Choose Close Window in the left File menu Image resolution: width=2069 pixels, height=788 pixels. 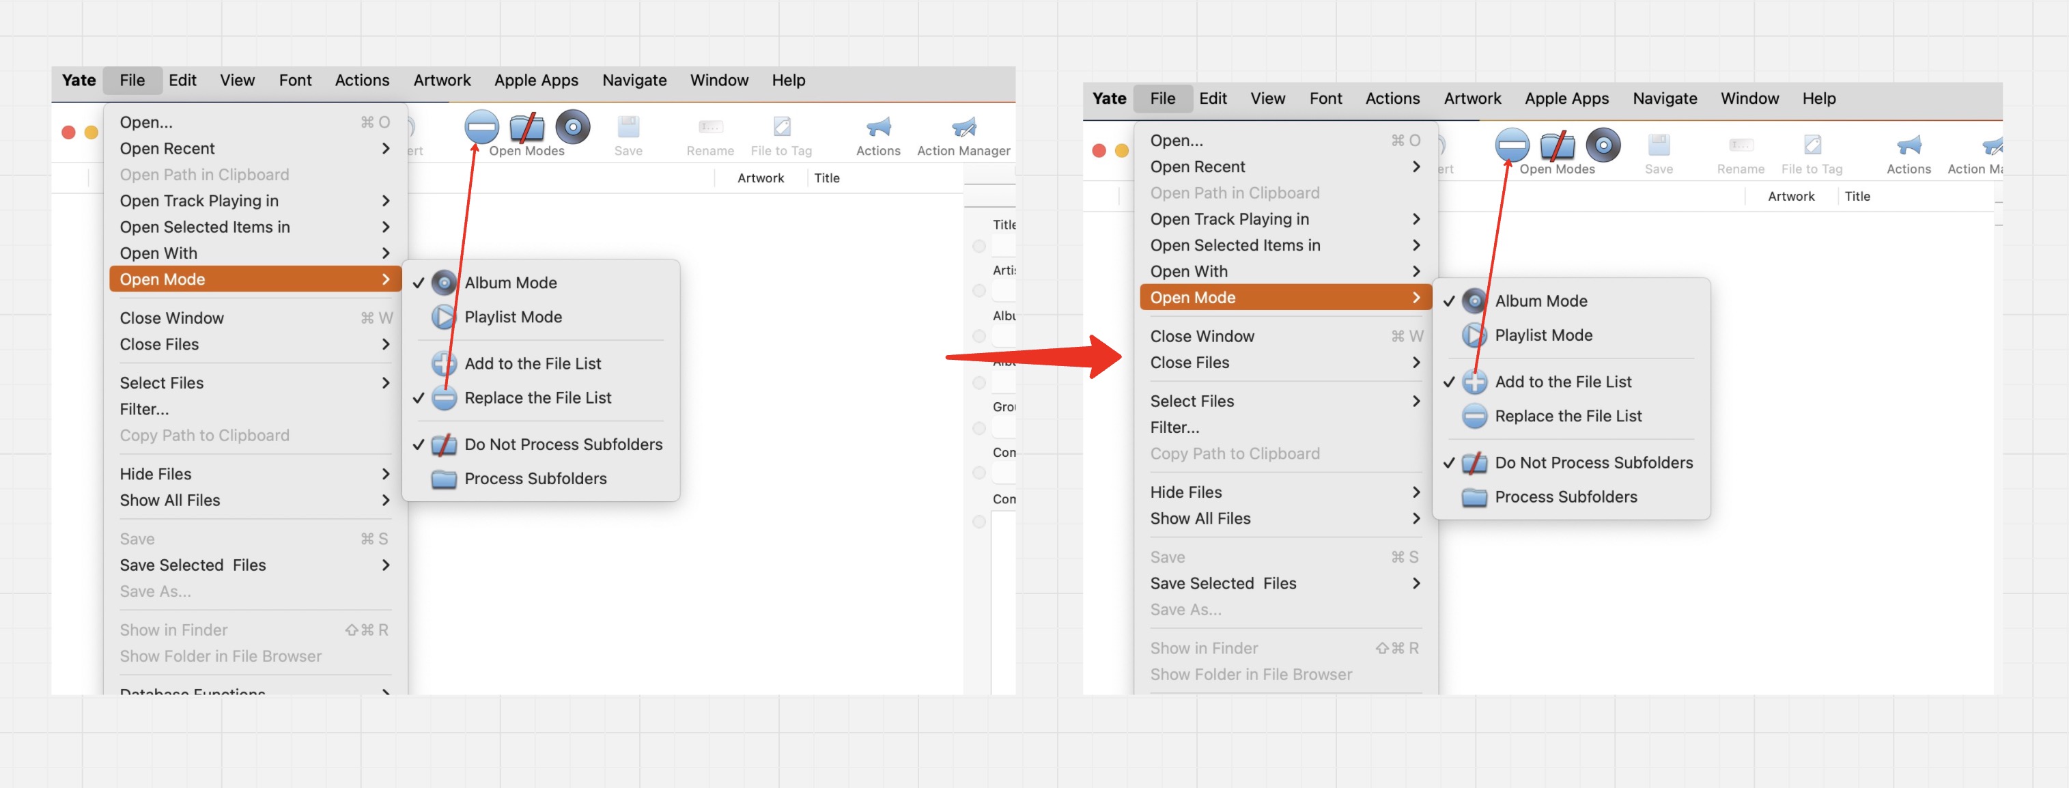(172, 318)
